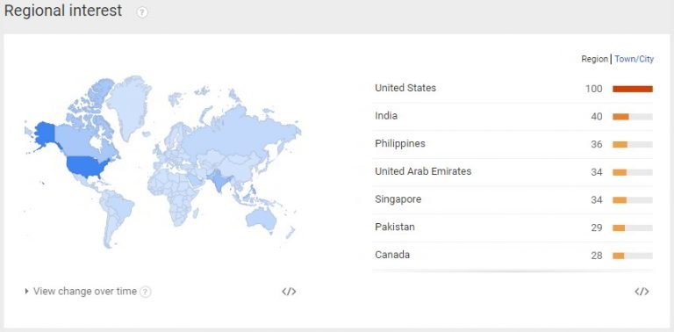Screen dimensions: 674x332
Task: Click Australia on the world map
Action: [x=261, y=219]
